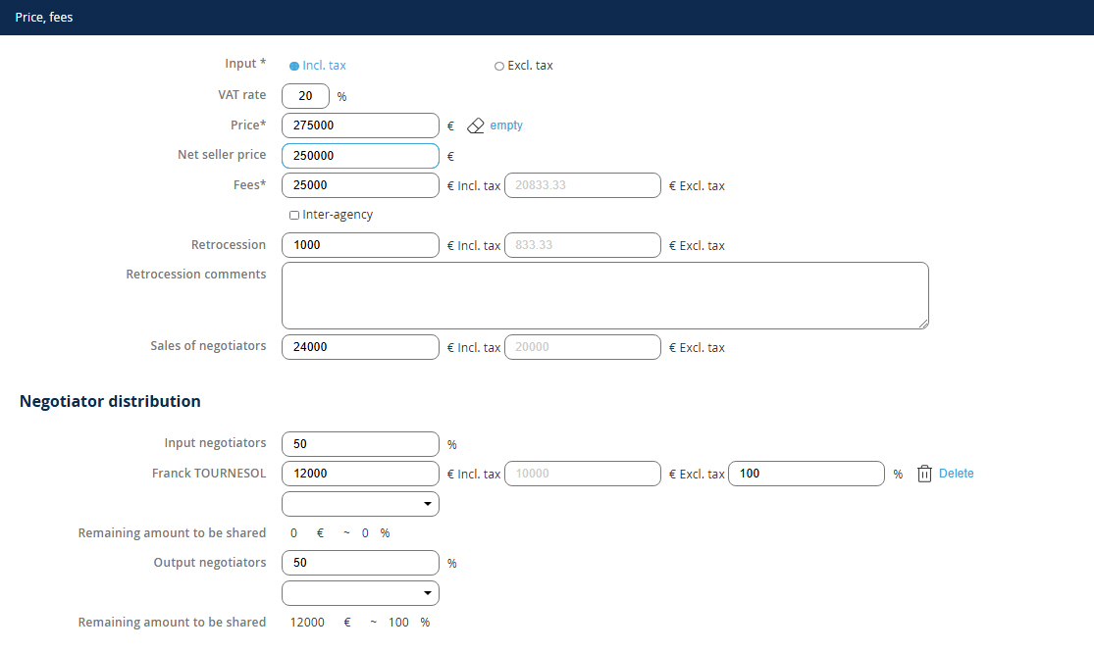1094x652 pixels.
Task: Click Franck TOURNESOL's incl. tax amount field
Action: pyautogui.click(x=360, y=474)
